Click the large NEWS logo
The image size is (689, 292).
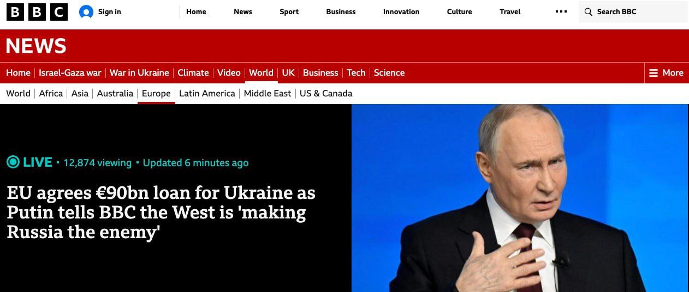tap(36, 46)
